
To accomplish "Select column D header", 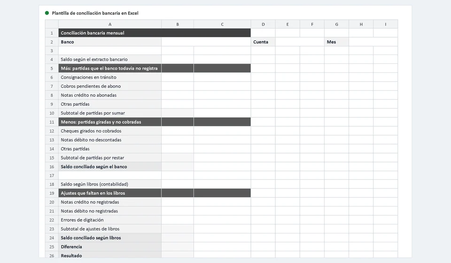I will click(263, 24).
